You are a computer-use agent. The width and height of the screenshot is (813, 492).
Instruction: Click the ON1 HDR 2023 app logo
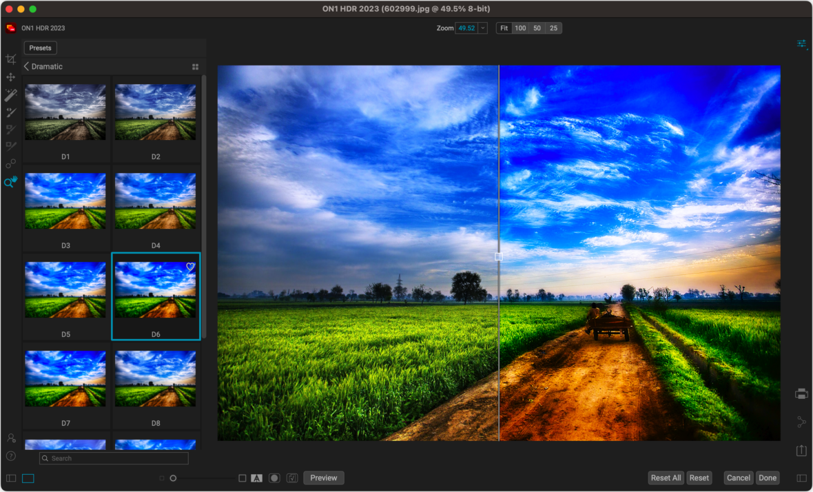pyautogui.click(x=11, y=28)
